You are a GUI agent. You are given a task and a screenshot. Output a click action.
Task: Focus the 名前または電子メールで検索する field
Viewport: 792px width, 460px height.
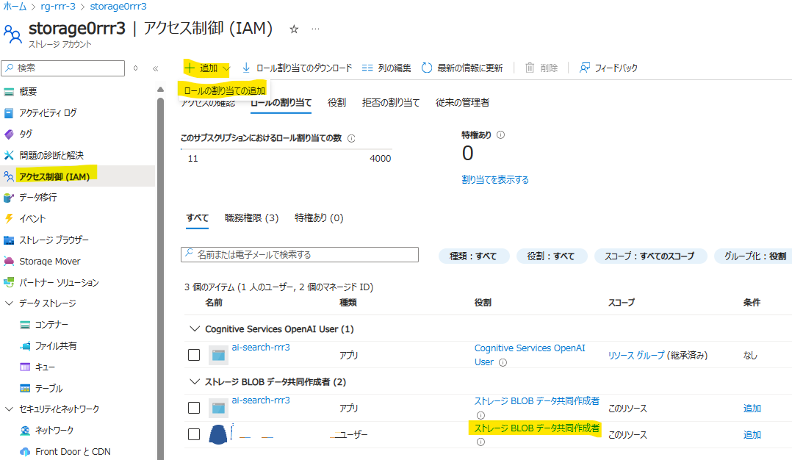pos(300,254)
